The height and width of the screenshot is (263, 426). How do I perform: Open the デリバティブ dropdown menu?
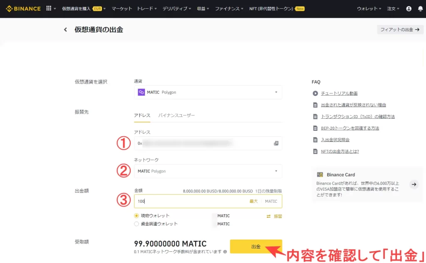(x=177, y=9)
